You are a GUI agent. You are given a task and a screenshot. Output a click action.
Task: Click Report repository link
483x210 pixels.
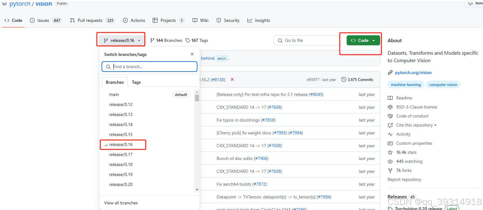point(404,179)
